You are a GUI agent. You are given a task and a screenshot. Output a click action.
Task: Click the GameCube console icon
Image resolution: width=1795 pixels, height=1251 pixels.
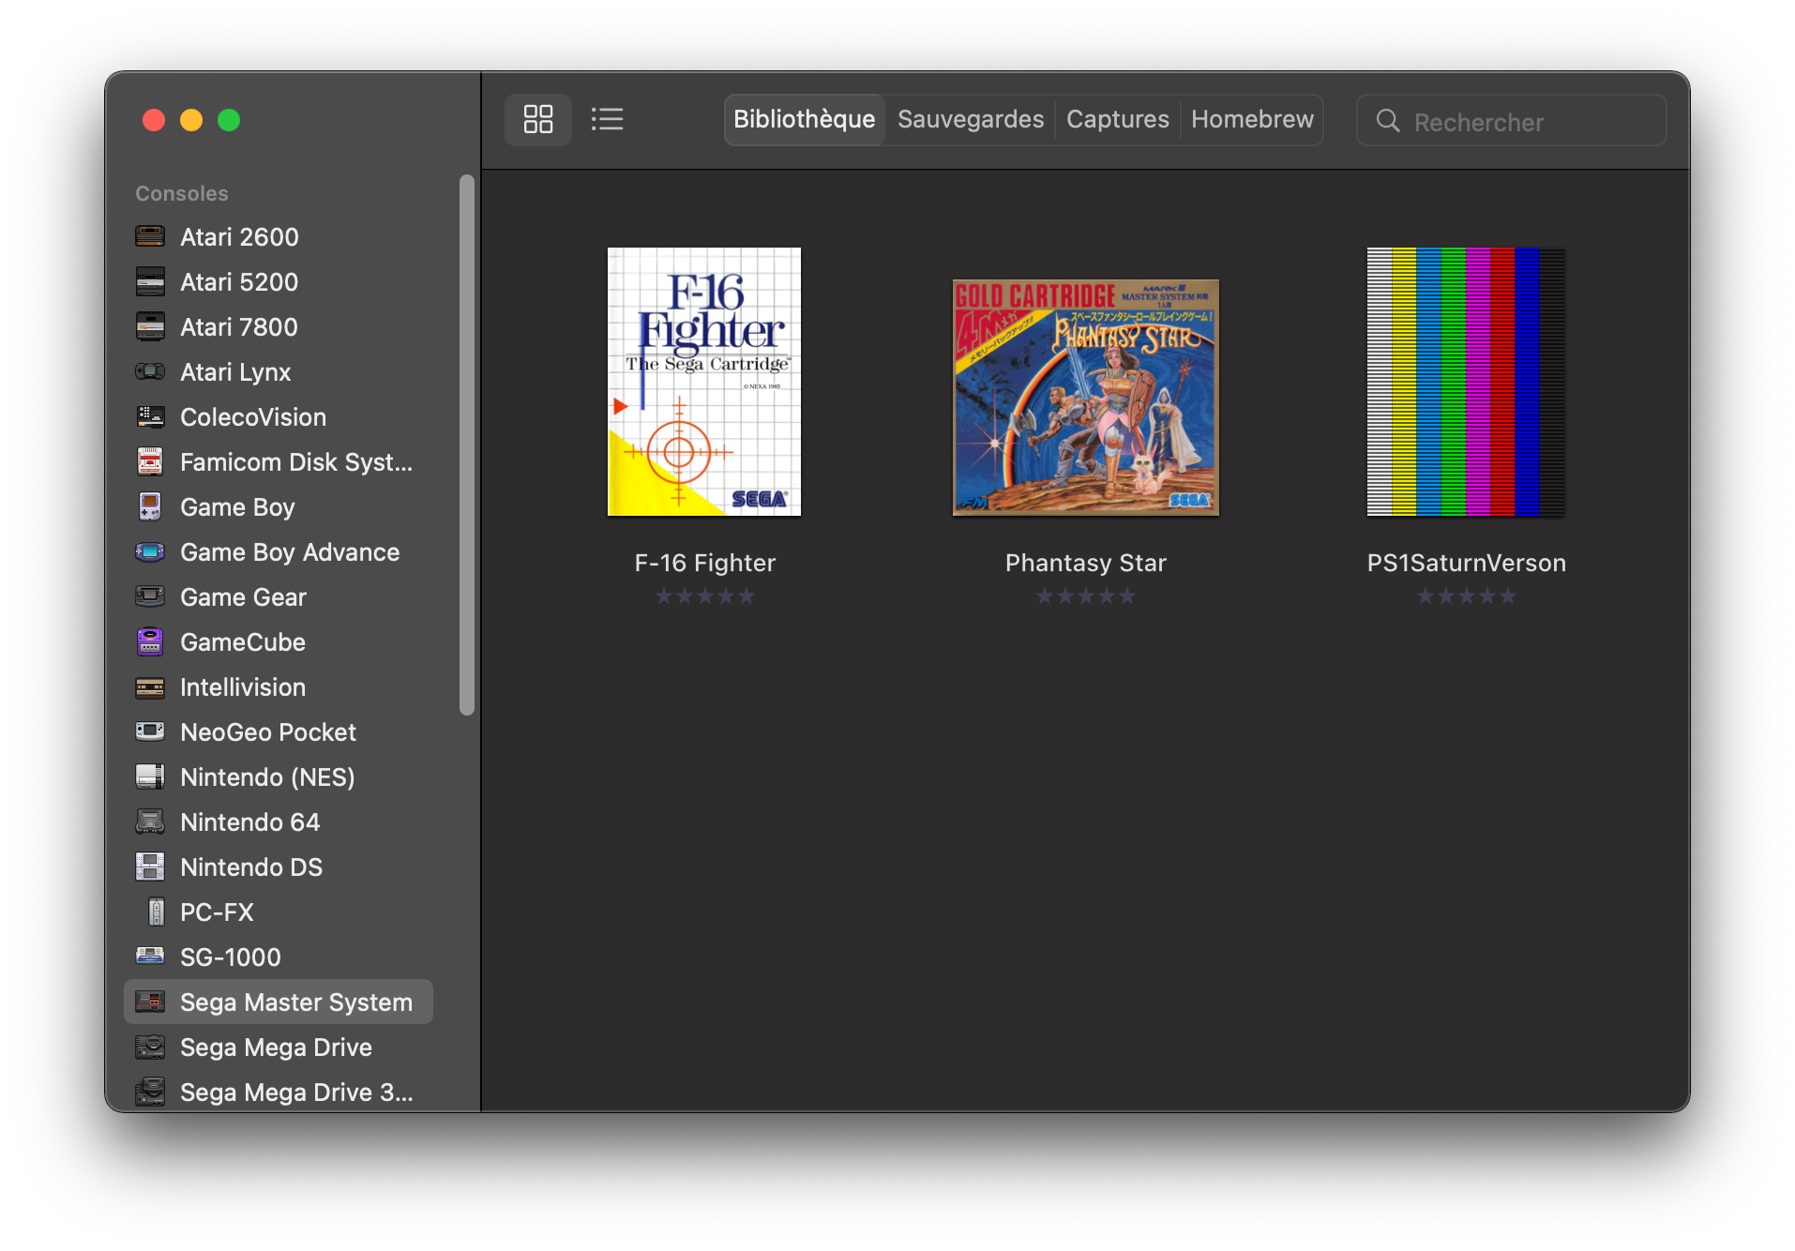tap(150, 641)
